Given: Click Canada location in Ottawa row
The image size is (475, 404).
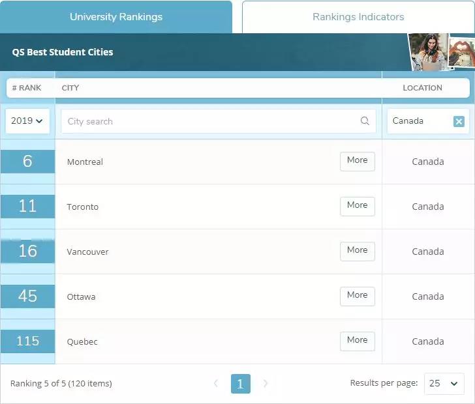Looking at the screenshot, I should (428, 296).
